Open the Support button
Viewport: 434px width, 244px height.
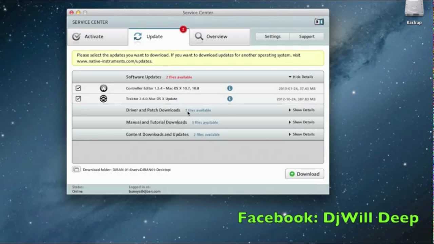click(x=307, y=37)
